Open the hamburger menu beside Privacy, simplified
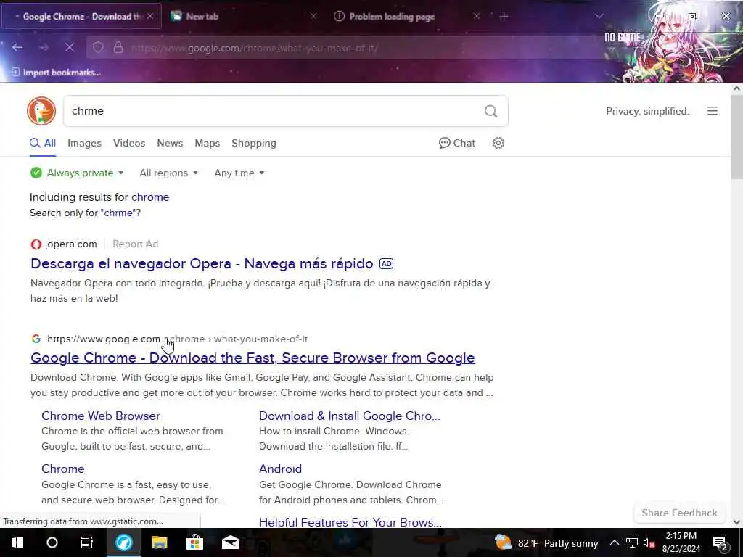 click(x=713, y=111)
